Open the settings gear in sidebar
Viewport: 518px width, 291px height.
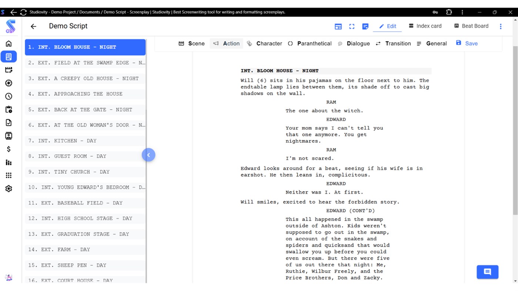point(9,189)
